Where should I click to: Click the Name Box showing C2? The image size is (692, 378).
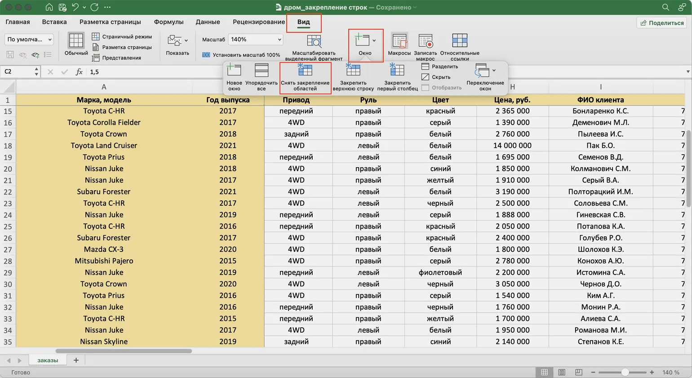(18, 71)
